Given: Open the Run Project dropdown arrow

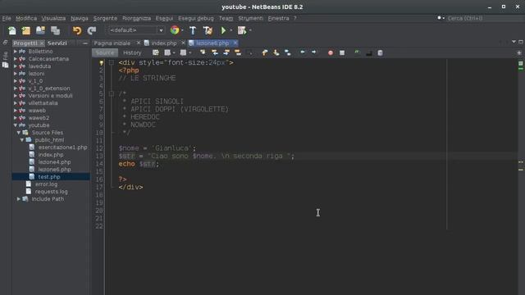Looking at the screenshot, I should pyautogui.click(x=231, y=30).
